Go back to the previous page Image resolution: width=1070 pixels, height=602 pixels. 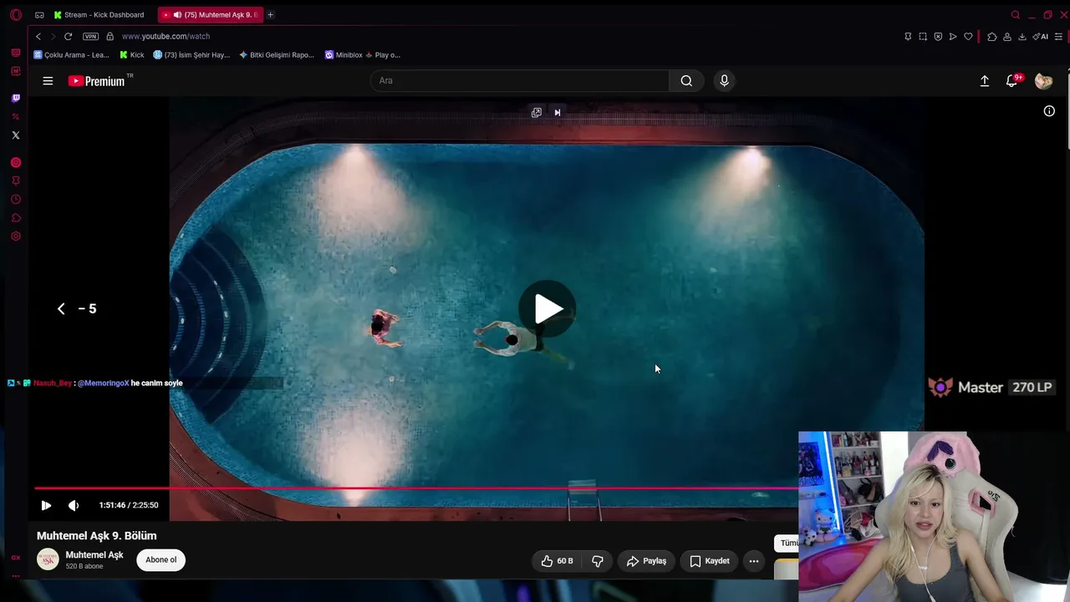pyautogui.click(x=38, y=37)
